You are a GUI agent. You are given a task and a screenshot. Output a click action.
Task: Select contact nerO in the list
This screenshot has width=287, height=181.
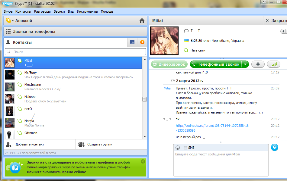click(73, 111)
